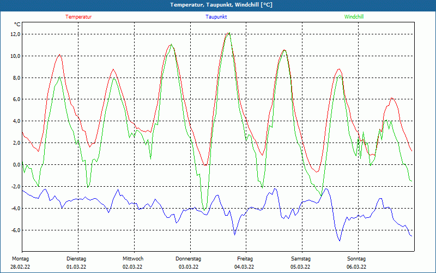Click the Montag day label
The width and height of the screenshot is (436, 273).
[20, 259]
